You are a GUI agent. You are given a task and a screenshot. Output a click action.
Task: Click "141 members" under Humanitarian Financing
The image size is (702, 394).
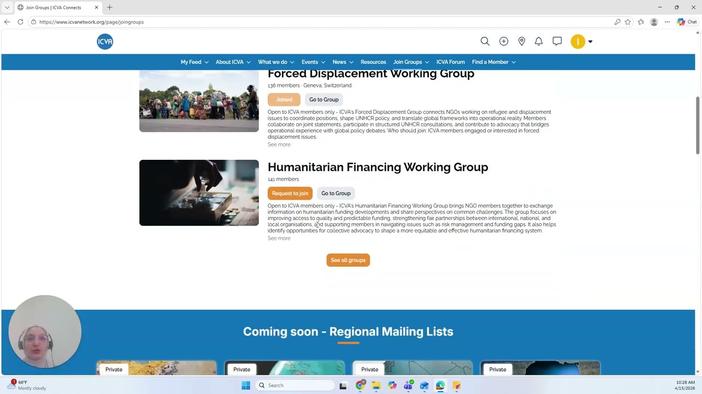click(x=283, y=179)
